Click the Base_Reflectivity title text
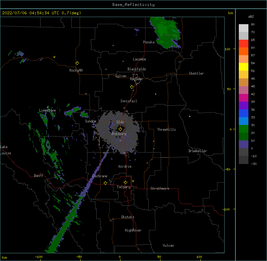Screen dimensions: 267x261 point(133,5)
